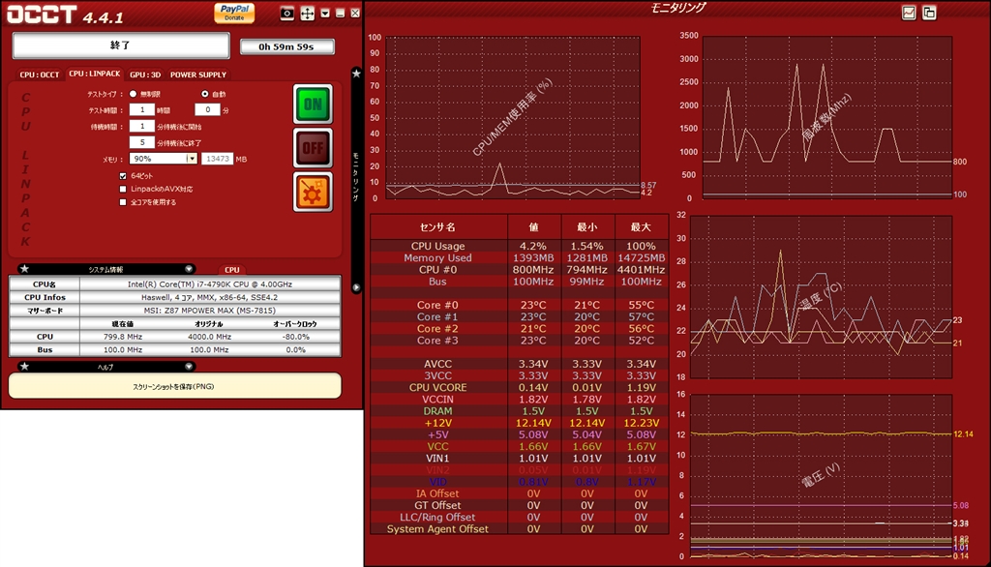The height and width of the screenshot is (567, 991).
Task: Open test options with the orange gear icon
Action: click(313, 193)
